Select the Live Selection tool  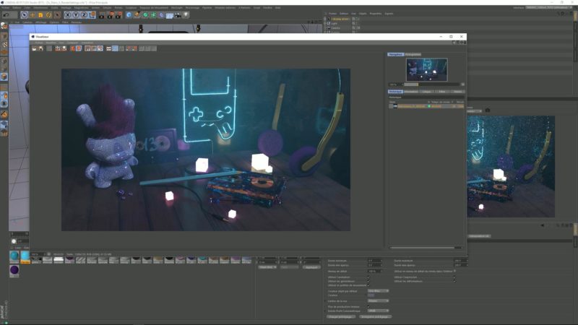pos(24,15)
